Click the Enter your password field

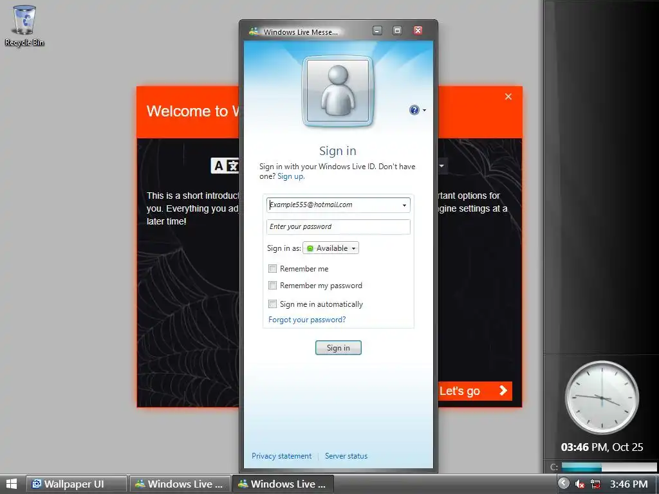[x=339, y=227]
